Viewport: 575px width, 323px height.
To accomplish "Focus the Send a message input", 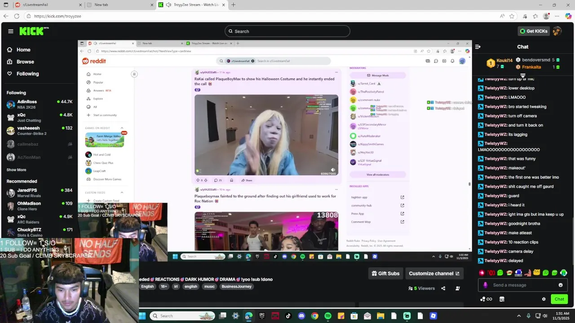I will (x=523, y=285).
